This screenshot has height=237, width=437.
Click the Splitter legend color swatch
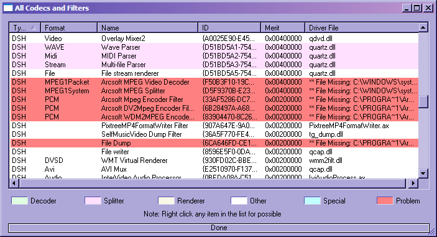click(93, 201)
